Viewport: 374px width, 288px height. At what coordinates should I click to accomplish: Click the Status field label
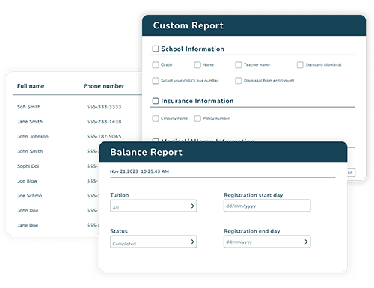(x=119, y=231)
